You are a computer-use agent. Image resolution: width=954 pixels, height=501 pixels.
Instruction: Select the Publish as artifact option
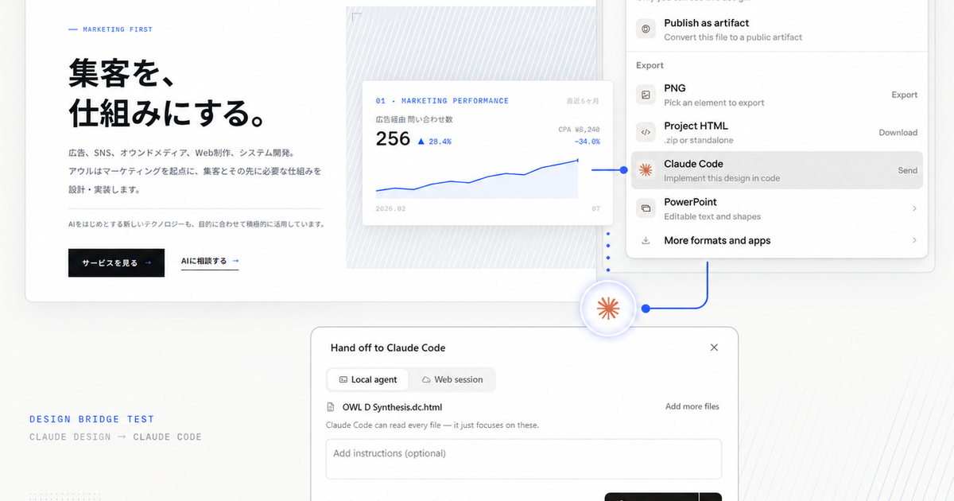click(777, 29)
